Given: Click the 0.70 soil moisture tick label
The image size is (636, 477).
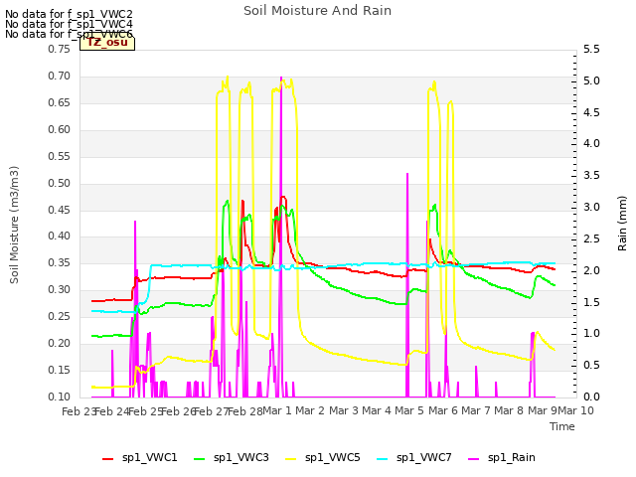Looking at the screenshot, I should pyautogui.click(x=60, y=76).
